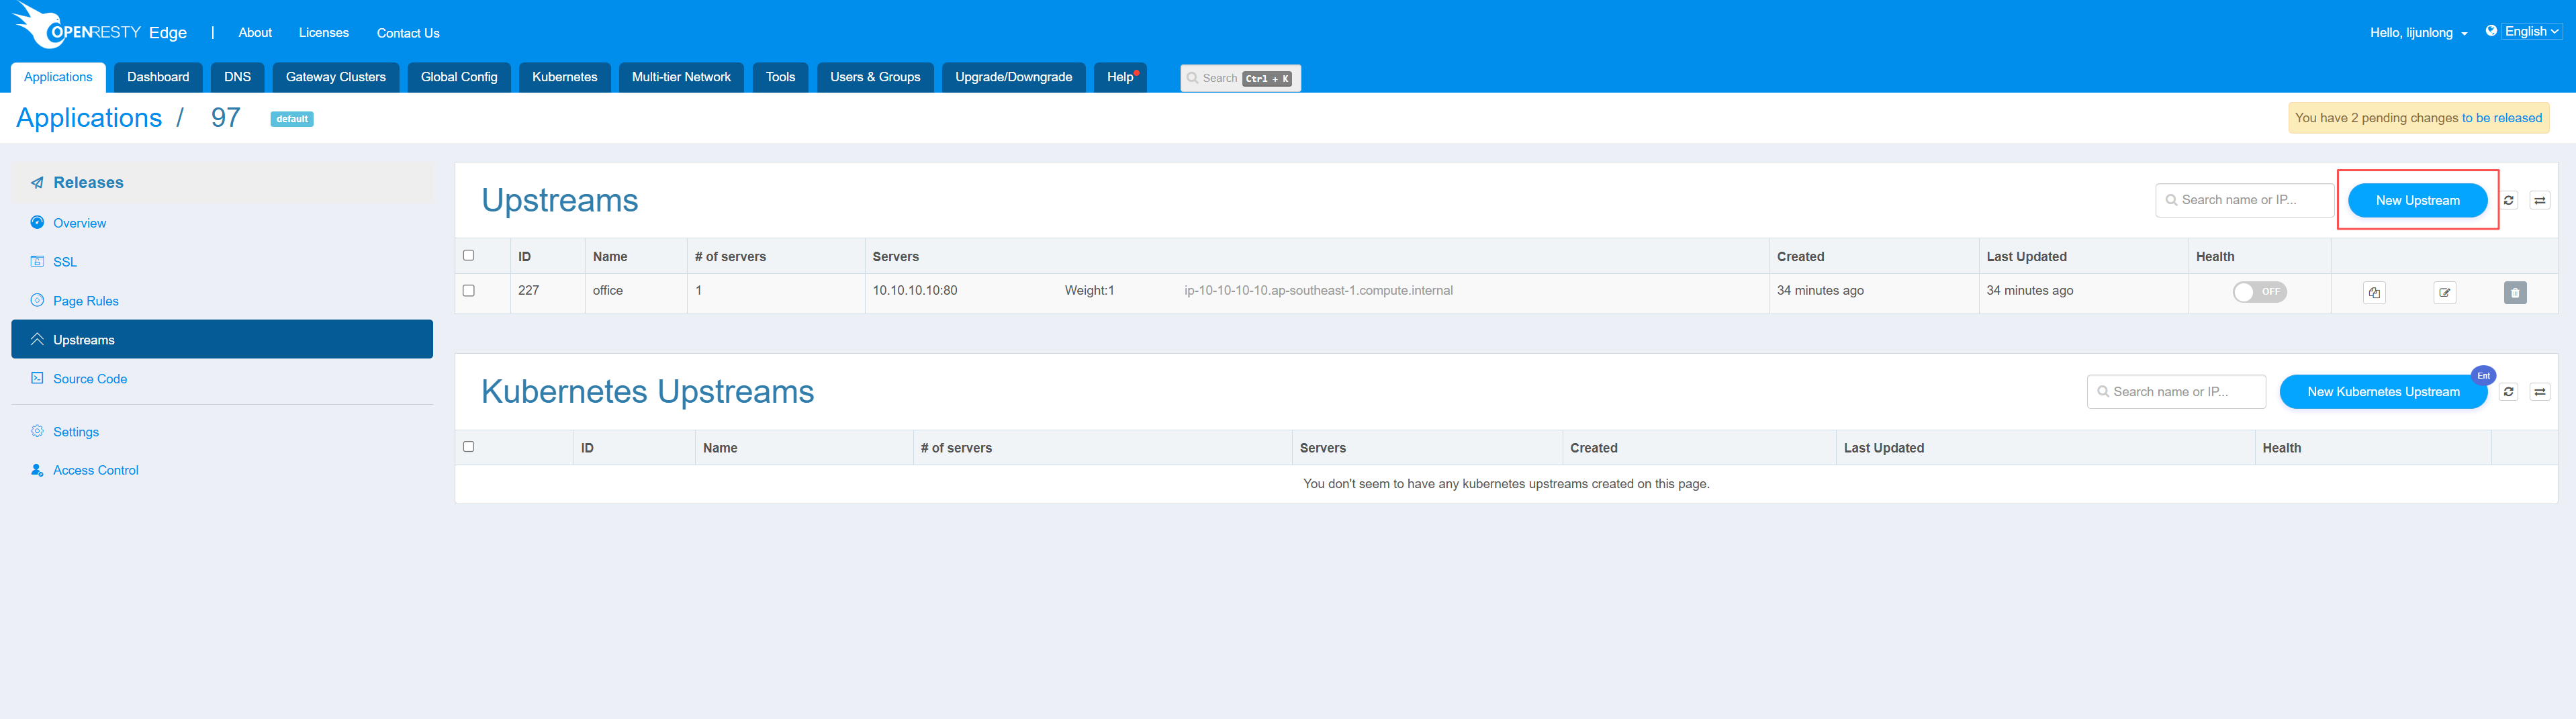Switch to the Gateway Clusters tab
2576x719 pixels.
click(x=335, y=77)
